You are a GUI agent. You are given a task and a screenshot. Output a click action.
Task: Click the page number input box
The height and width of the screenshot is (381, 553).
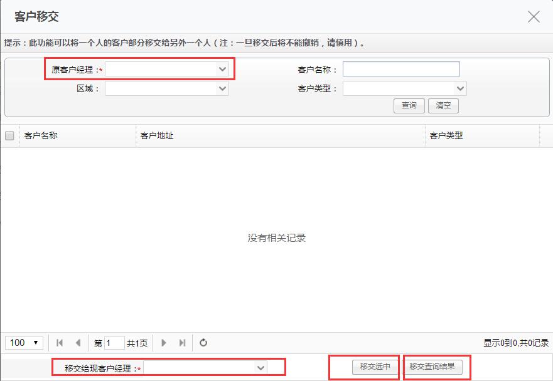[115, 343]
